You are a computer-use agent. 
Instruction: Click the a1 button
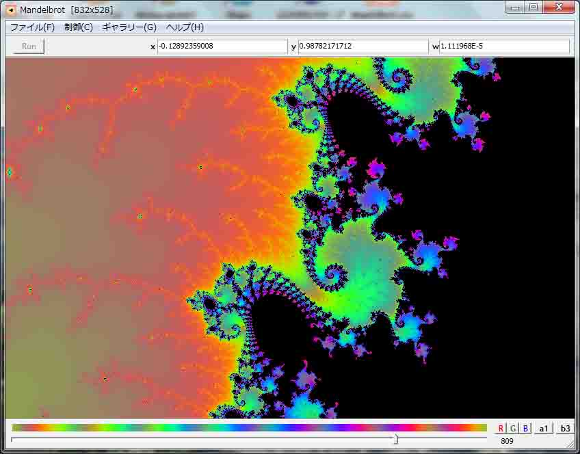coord(543,429)
